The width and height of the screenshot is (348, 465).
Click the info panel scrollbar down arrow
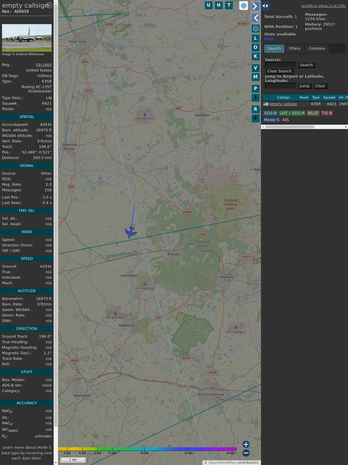56,462
